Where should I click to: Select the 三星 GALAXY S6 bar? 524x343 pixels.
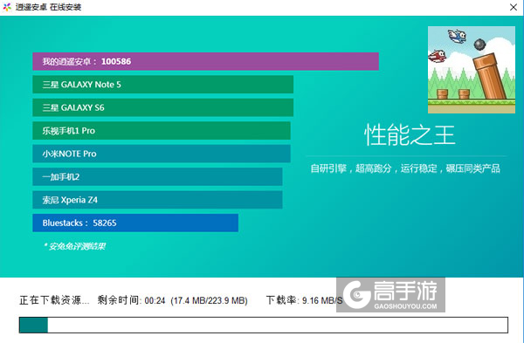(162, 107)
